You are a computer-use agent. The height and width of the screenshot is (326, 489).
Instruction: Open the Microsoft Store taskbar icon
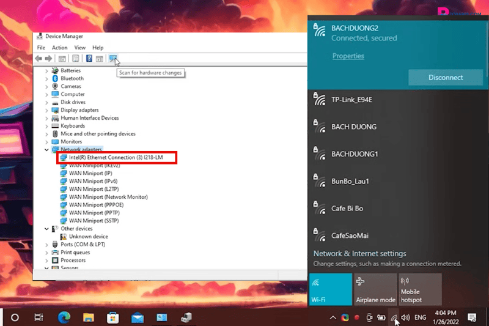tap(112, 317)
